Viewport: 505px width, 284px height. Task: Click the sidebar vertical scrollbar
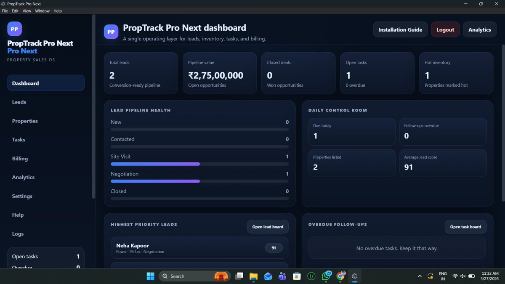coord(93,106)
